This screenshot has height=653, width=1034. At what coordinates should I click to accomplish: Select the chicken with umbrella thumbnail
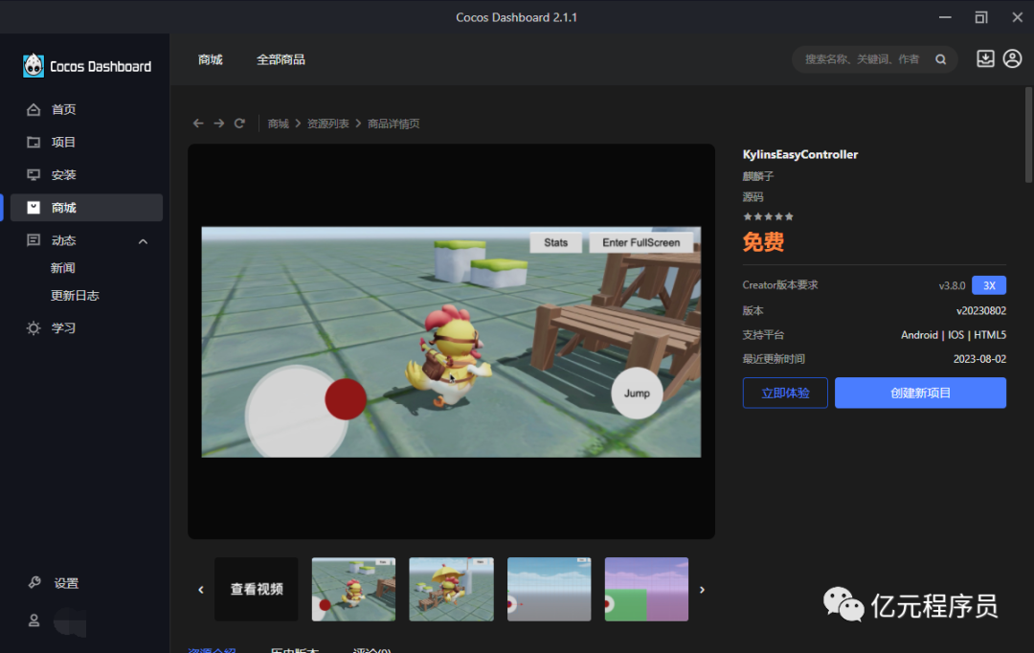[451, 589]
